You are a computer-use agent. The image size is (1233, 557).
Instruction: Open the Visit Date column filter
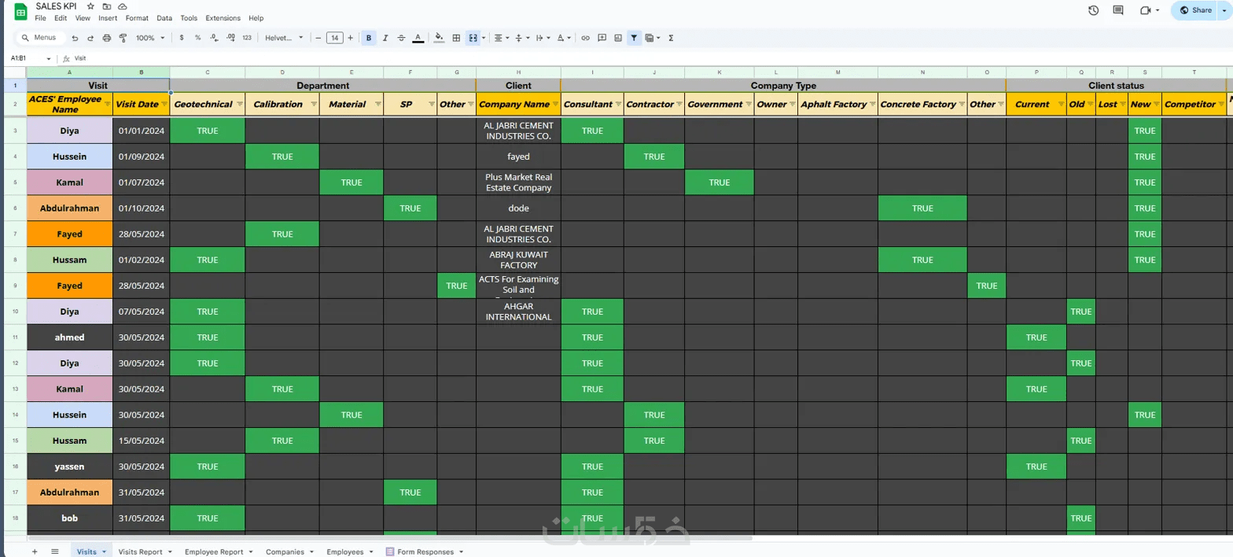[164, 104]
